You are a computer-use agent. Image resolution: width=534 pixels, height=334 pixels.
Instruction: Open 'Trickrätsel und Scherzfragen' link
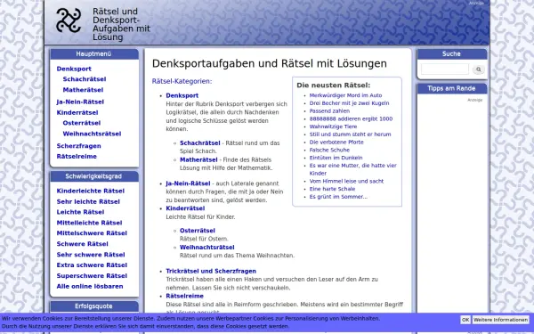click(211, 272)
